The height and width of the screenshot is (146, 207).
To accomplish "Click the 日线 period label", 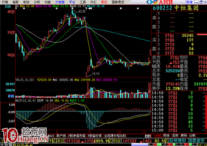I will (7, 6).
